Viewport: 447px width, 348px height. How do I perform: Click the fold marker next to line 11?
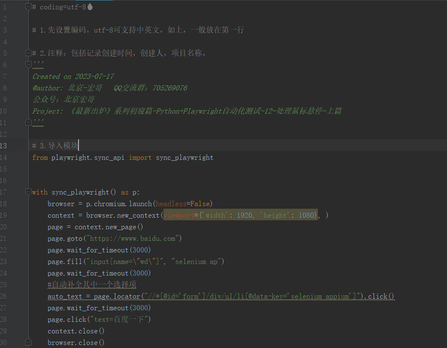28,122
